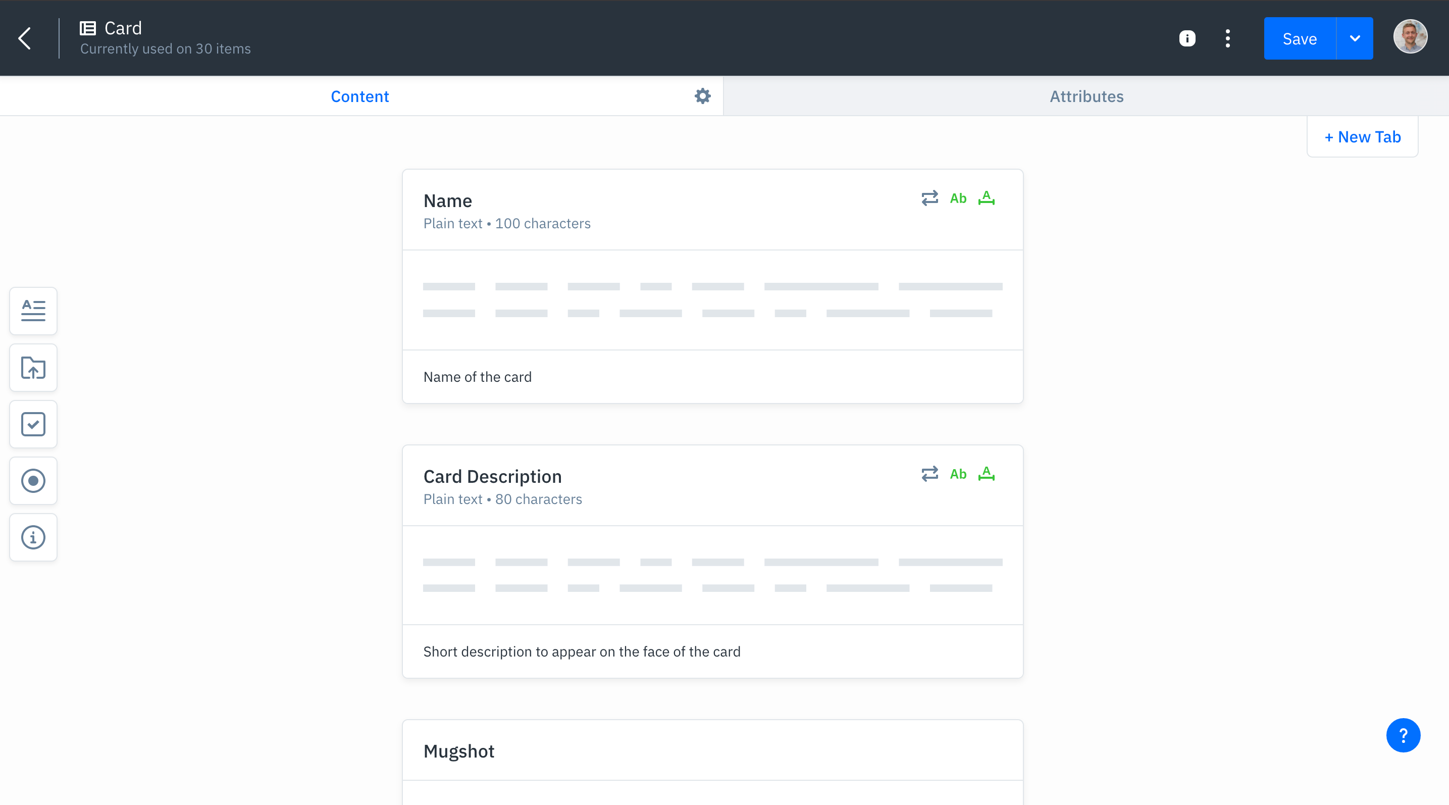Click the back arrow in header

[x=25, y=38]
